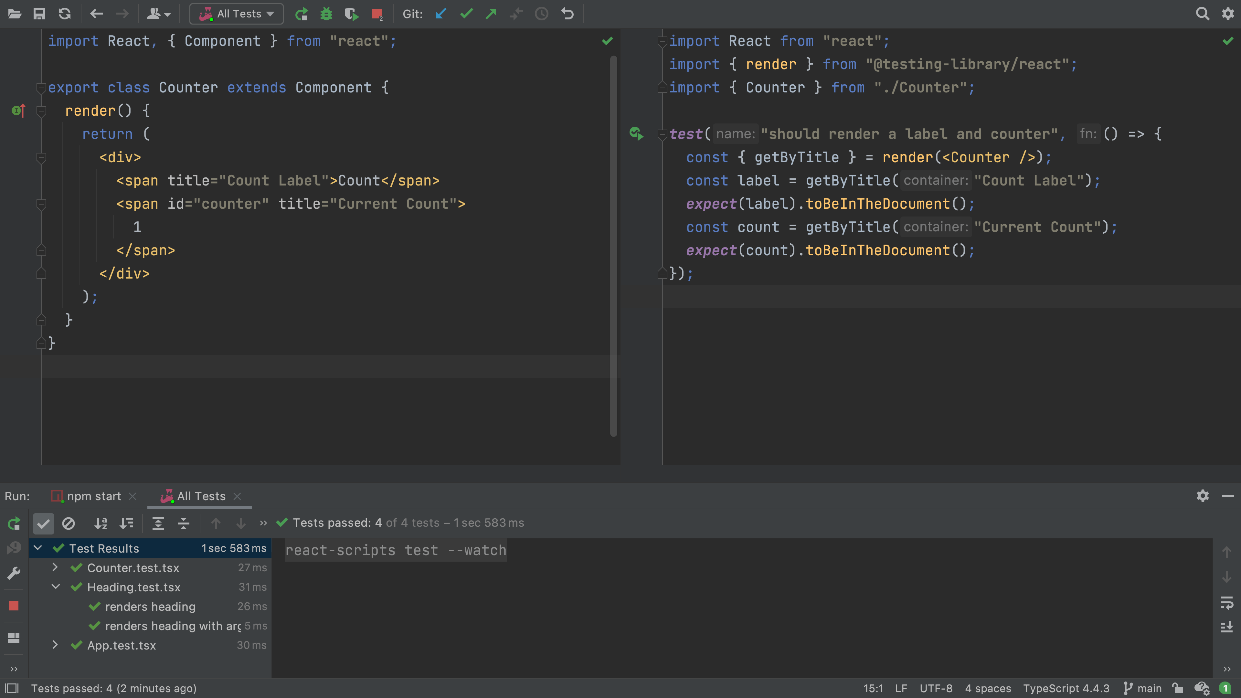Click the Save All floppy icon
Viewport: 1241px width, 698px height.
click(x=39, y=14)
